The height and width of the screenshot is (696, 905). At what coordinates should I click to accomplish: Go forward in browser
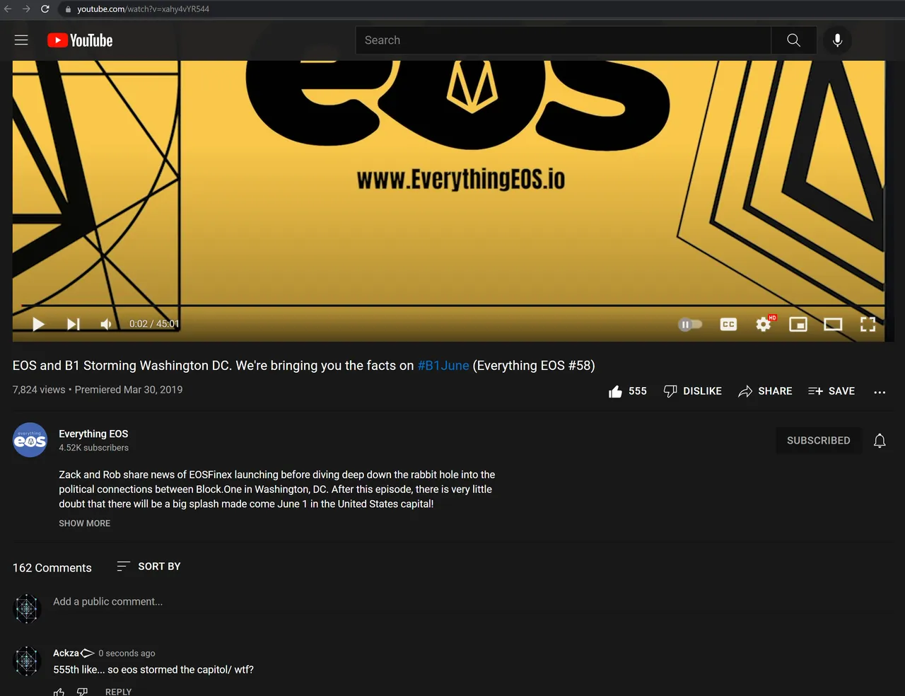(x=26, y=8)
